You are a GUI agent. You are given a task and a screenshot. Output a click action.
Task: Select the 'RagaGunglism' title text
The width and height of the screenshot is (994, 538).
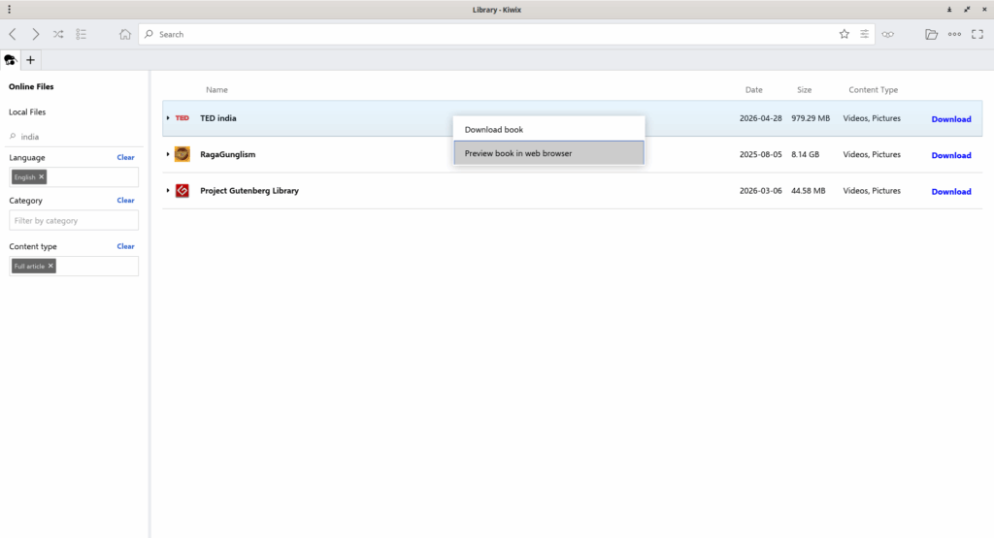point(227,154)
